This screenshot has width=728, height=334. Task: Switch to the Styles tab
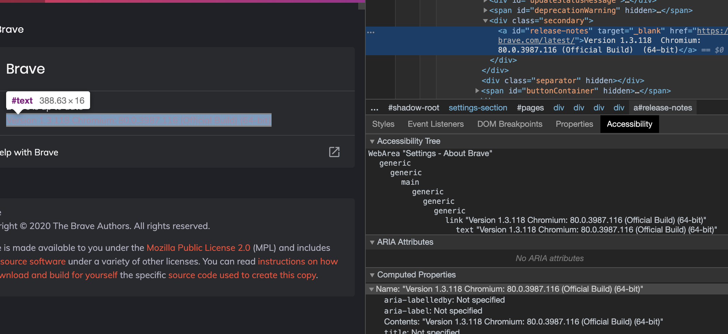383,124
